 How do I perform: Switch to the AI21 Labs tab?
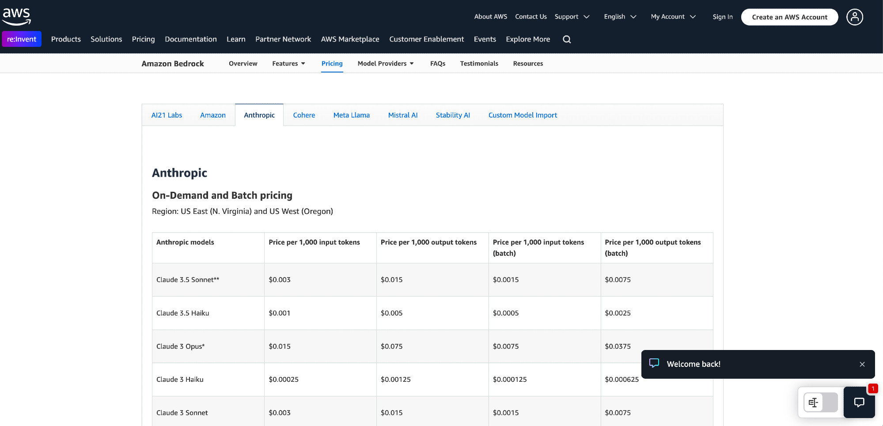tap(167, 115)
